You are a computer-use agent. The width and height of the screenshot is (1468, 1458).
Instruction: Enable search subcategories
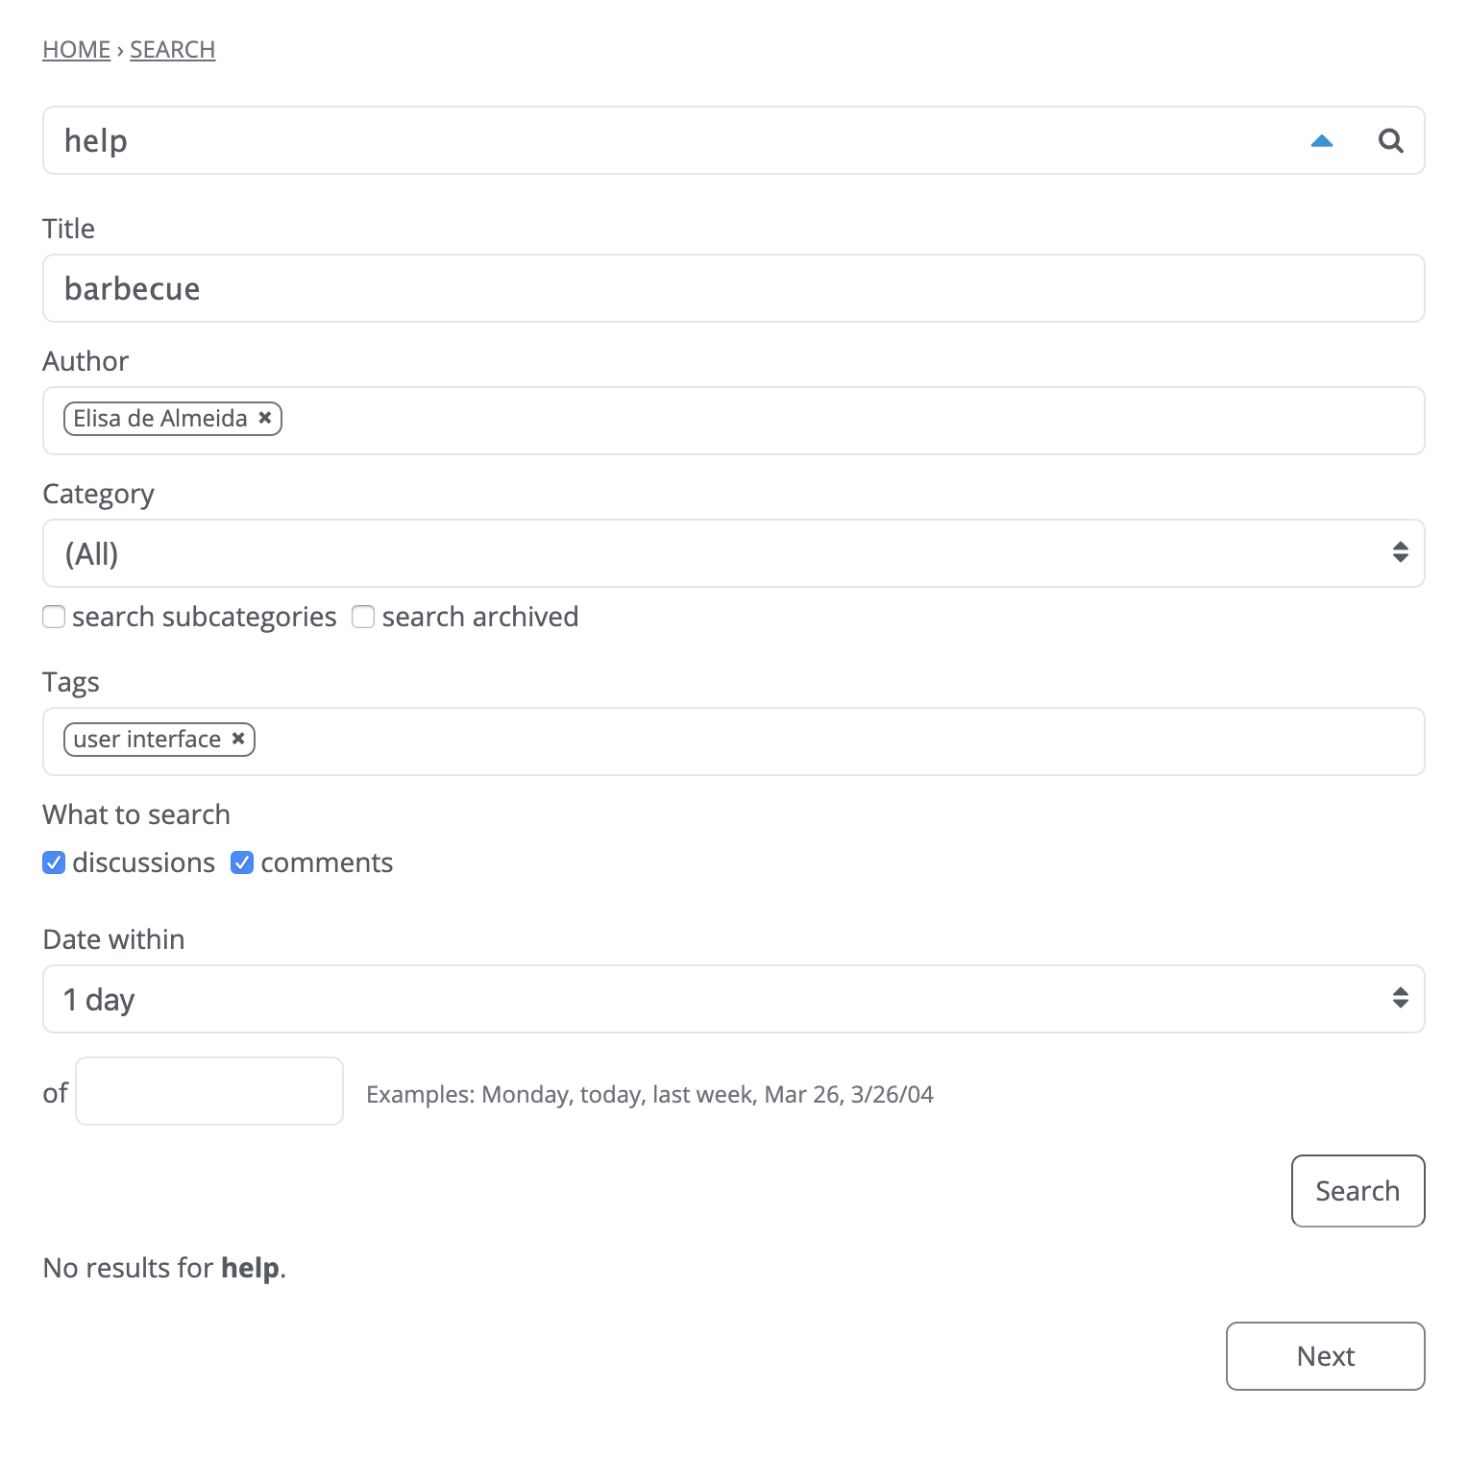click(54, 617)
